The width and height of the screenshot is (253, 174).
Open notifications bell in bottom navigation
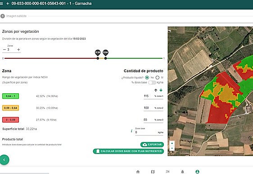coord(182,172)
